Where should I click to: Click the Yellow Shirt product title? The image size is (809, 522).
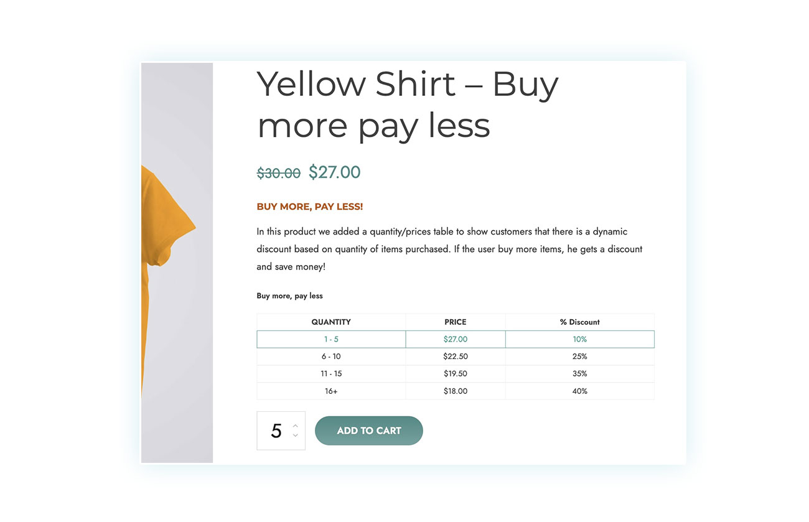tap(408, 105)
